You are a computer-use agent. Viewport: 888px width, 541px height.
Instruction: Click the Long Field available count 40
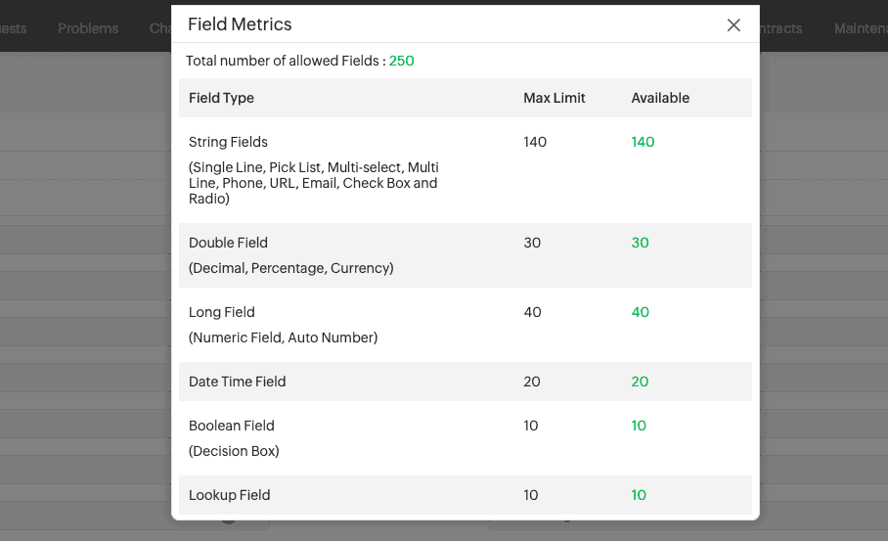pyautogui.click(x=641, y=312)
